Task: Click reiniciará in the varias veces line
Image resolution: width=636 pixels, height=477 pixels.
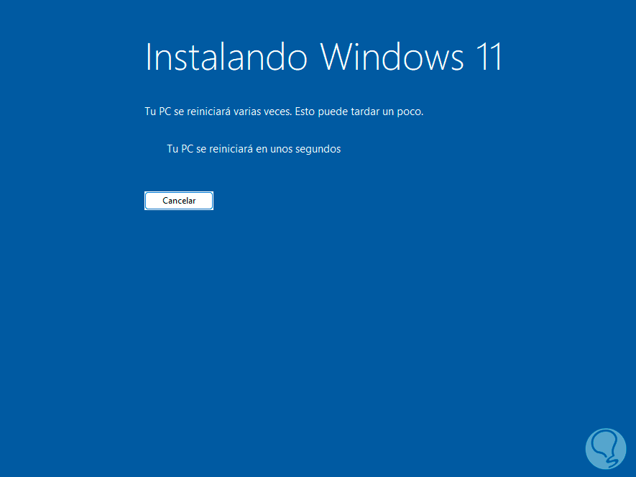Action: pyautogui.click(x=208, y=112)
